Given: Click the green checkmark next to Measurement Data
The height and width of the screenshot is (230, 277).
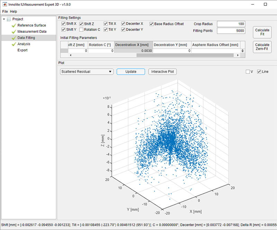Looking at the screenshot, I should click(14, 32).
